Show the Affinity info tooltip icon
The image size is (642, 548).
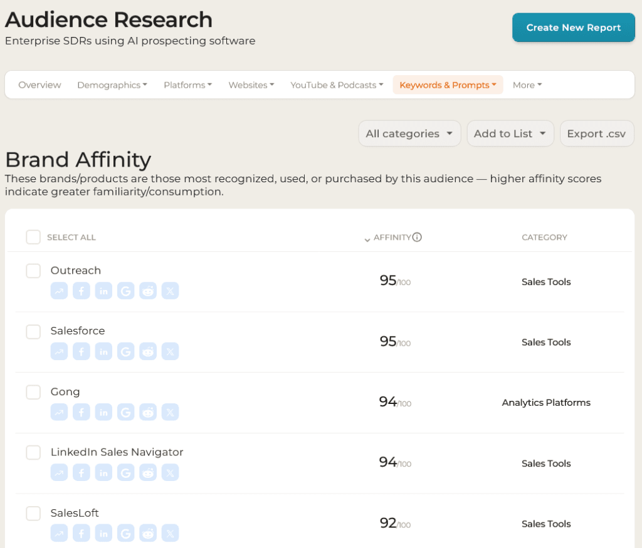pos(417,237)
